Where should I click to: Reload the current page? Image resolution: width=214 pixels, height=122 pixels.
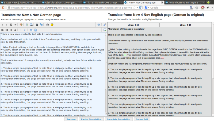point(140,8)
